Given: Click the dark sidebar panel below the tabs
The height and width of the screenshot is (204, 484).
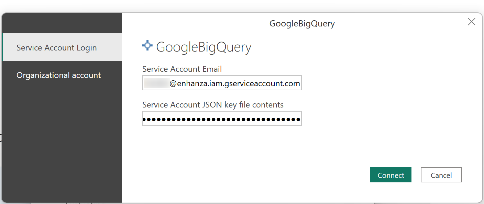Looking at the screenshot, I should click(x=62, y=137).
